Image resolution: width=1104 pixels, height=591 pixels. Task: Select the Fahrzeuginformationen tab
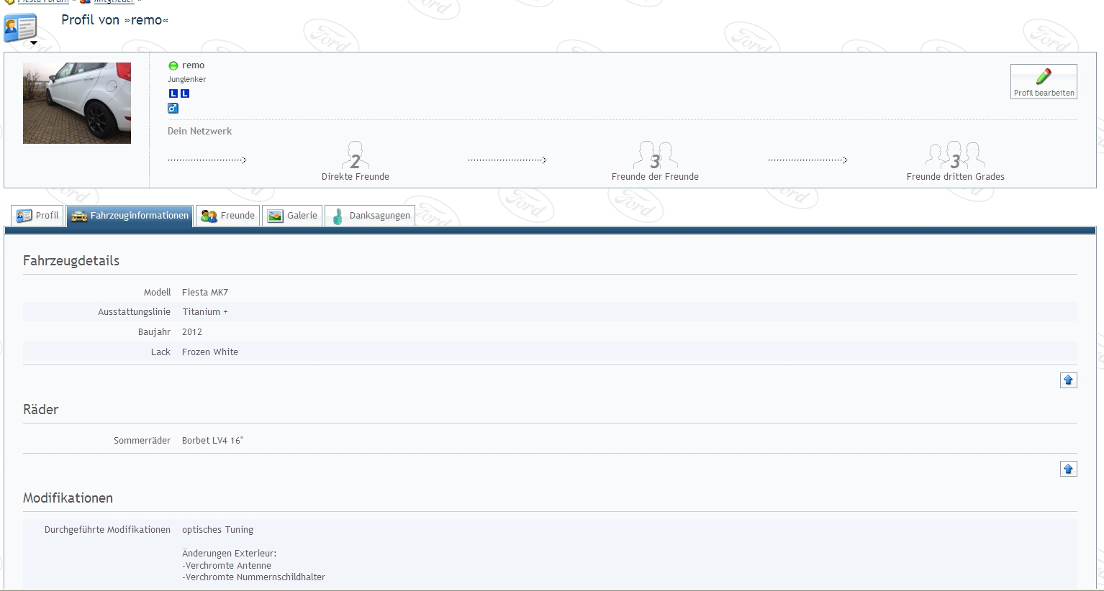click(130, 216)
